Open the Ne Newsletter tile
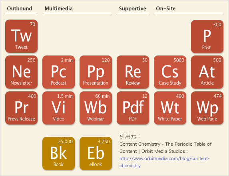This screenshot has height=176, width=229. click(21, 72)
